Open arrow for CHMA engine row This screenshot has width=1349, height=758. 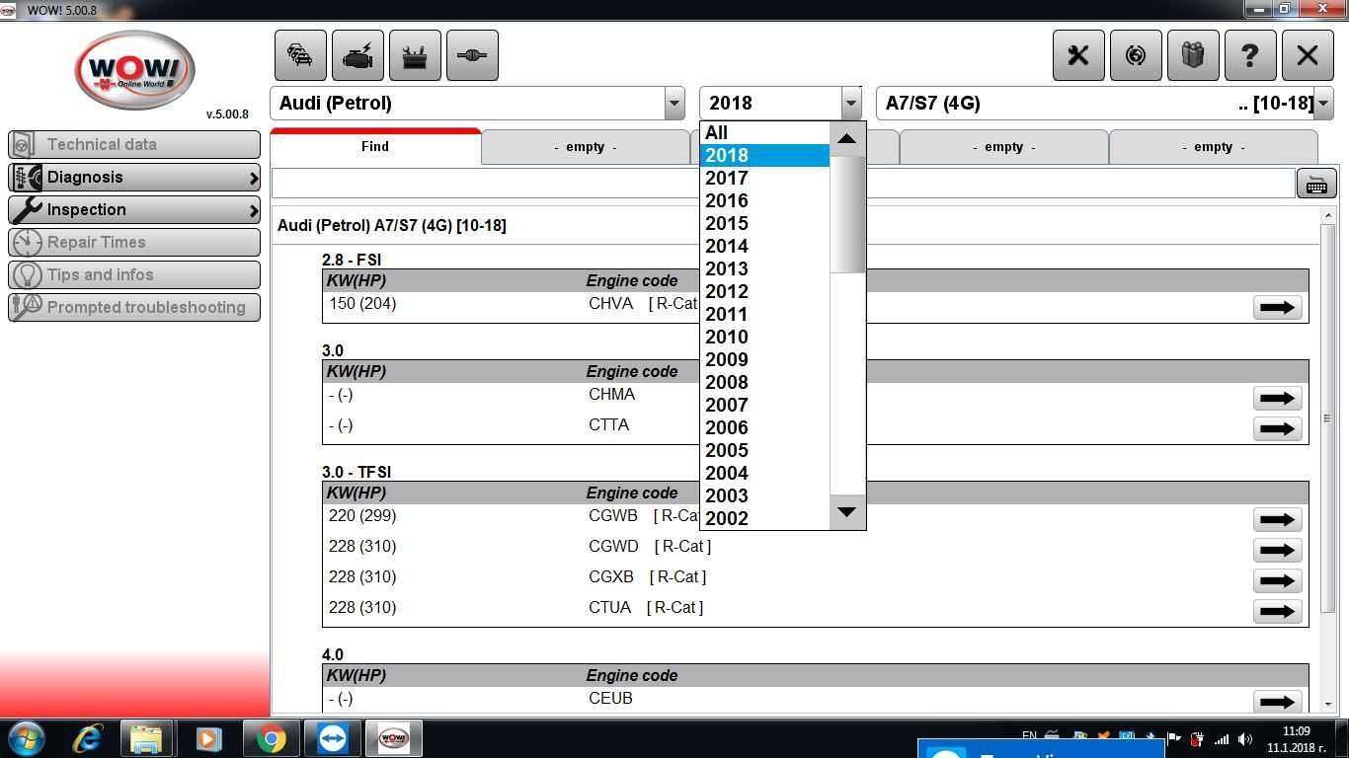tap(1277, 398)
